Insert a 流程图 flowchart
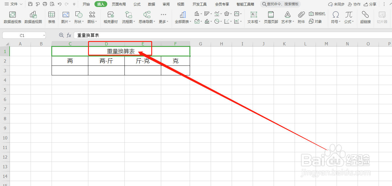Screen dimensions: 392x186 click(x=128, y=17)
